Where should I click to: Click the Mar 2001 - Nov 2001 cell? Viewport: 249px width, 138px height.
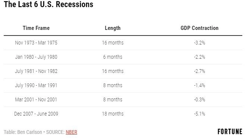click(36, 99)
